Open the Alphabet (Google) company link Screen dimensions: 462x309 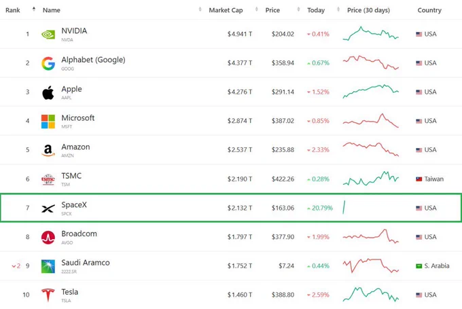(93, 60)
